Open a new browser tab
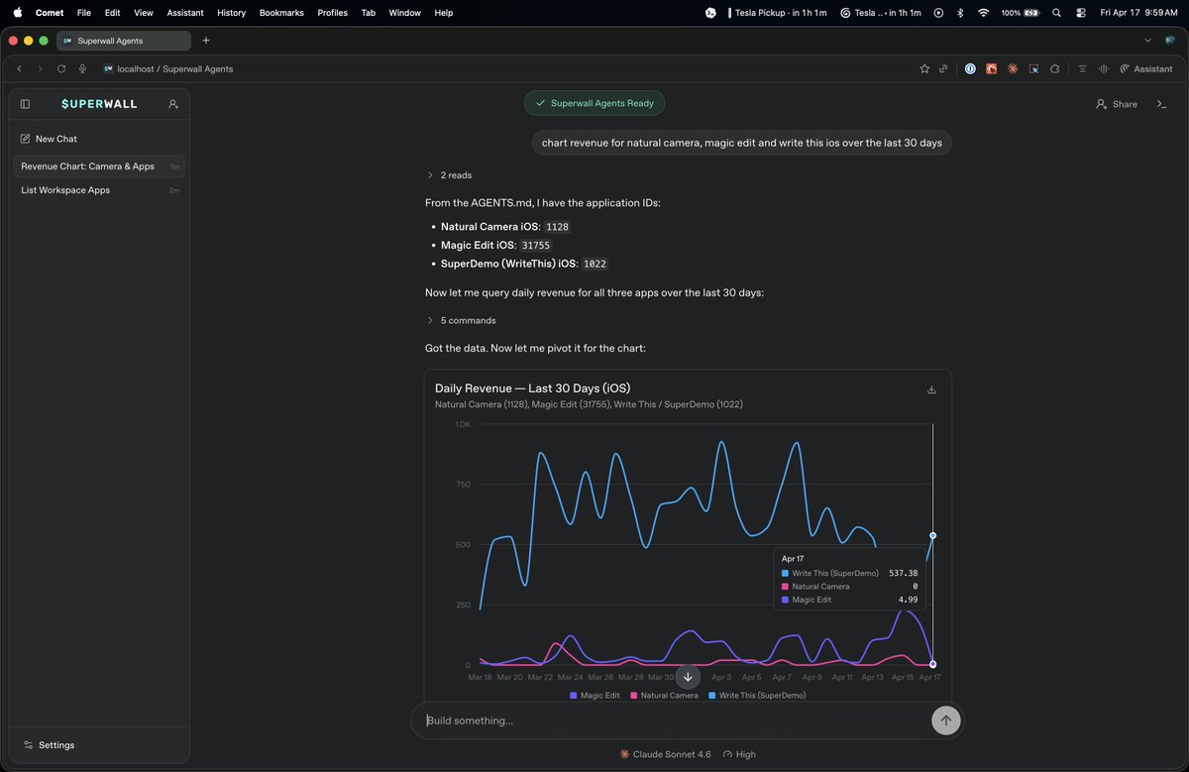1189x772 pixels. 206,41
